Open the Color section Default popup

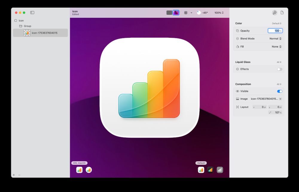[277, 23]
